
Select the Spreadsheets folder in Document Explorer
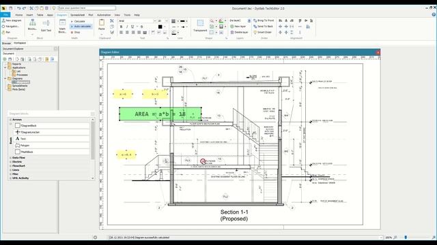[18, 86]
